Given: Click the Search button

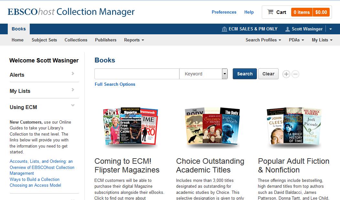Looking at the screenshot, I should click(245, 74).
